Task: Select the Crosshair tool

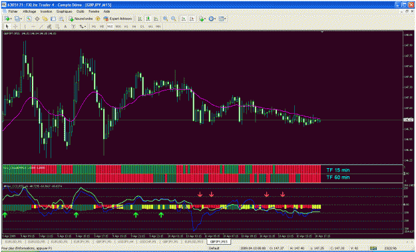Action: click(15, 26)
